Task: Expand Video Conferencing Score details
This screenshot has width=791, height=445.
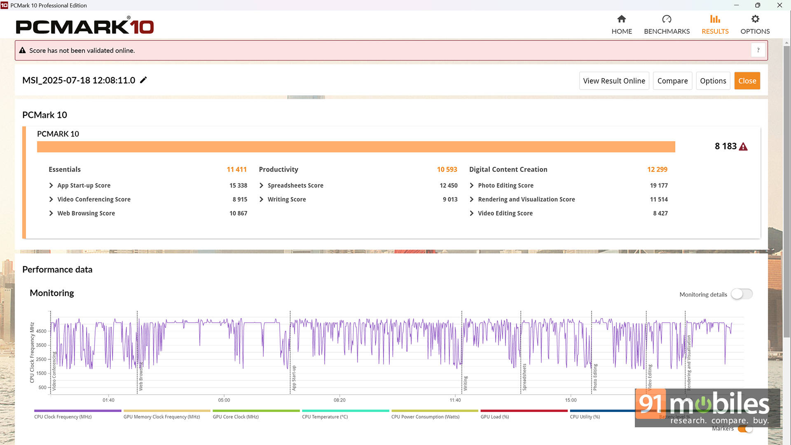Action: pyautogui.click(x=51, y=199)
